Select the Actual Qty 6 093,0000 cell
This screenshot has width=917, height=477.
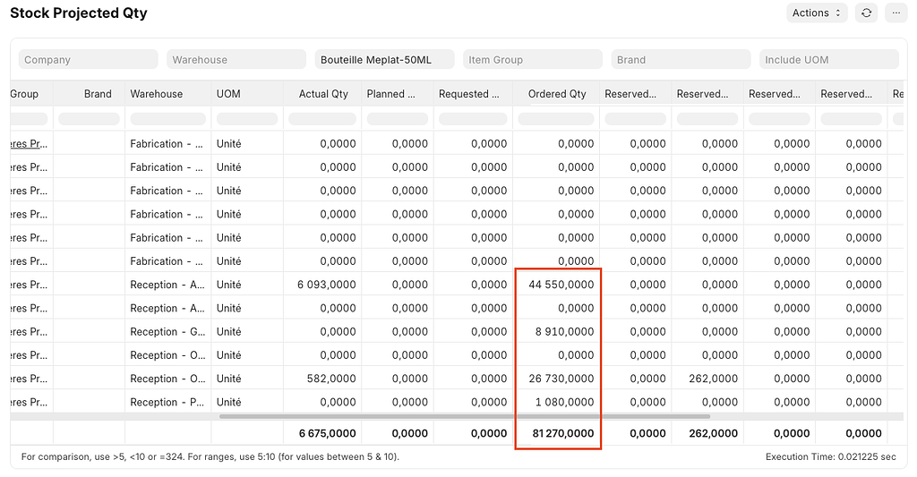[323, 285]
